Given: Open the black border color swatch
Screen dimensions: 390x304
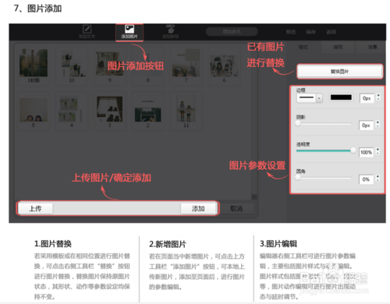Looking at the screenshot, I should (x=341, y=97).
